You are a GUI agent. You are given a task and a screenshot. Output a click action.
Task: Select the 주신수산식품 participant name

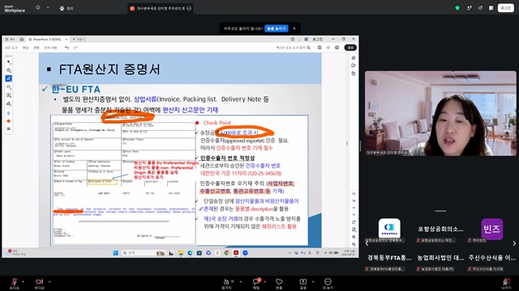click(x=492, y=258)
